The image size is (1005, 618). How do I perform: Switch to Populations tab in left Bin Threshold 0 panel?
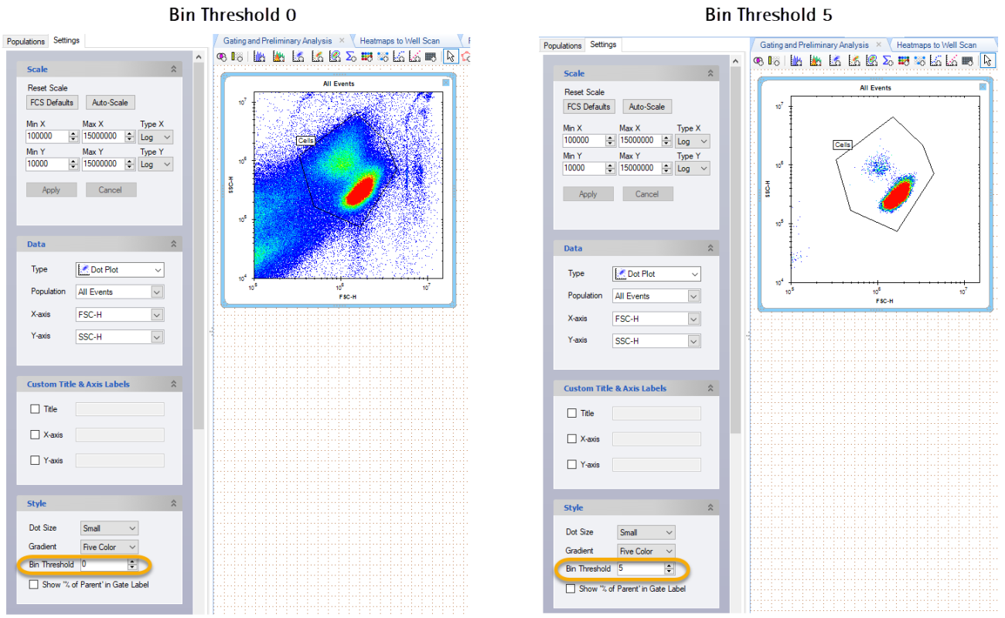[26, 42]
